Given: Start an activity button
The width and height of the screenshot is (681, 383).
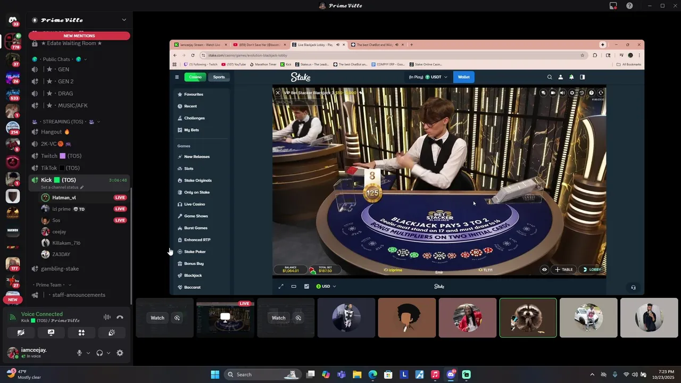Looking at the screenshot, I should point(81,332).
